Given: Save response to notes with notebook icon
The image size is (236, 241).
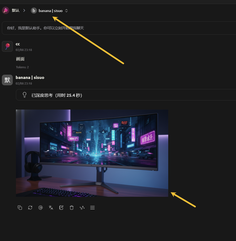Looking at the screenshot, I should [61, 208].
